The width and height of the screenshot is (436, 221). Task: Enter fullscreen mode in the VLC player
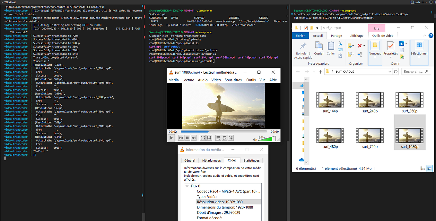(203, 138)
